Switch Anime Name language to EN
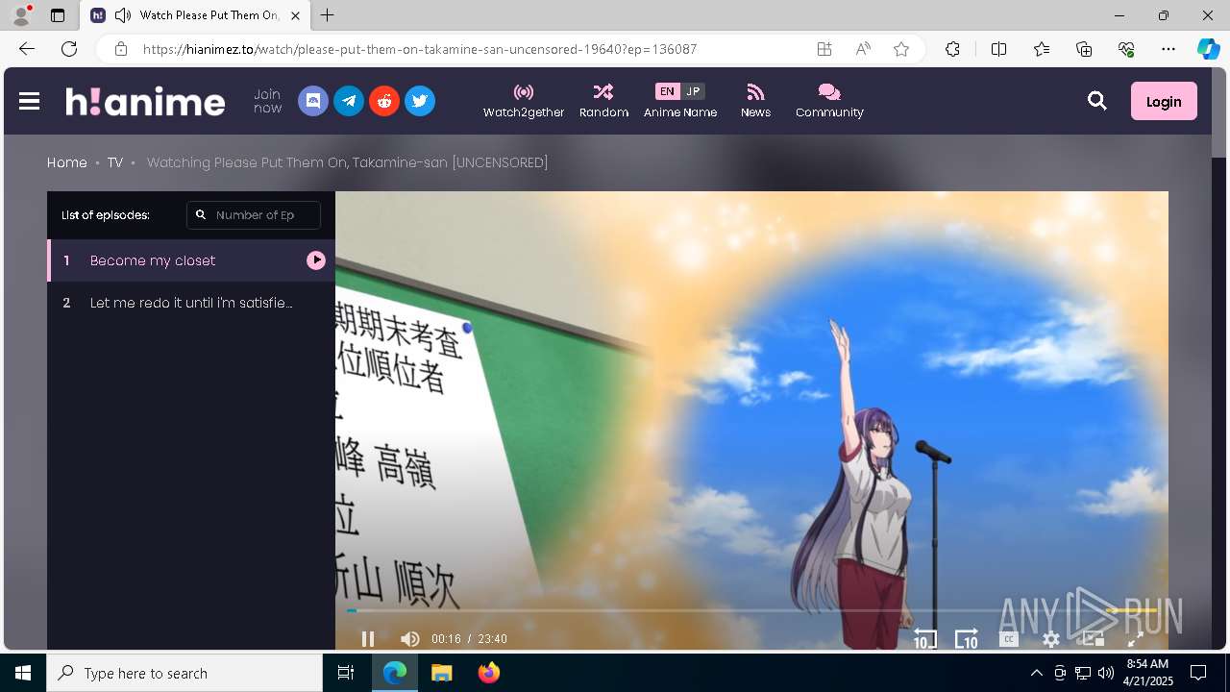The height and width of the screenshot is (692, 1230). [667, 91]
